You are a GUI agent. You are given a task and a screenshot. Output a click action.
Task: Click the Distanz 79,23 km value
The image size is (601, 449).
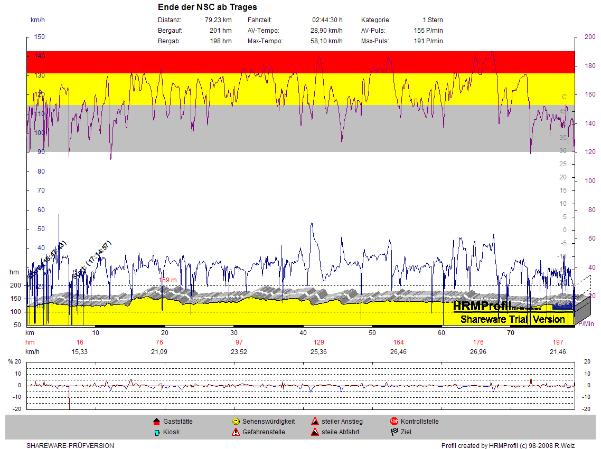tap(218, 20)
